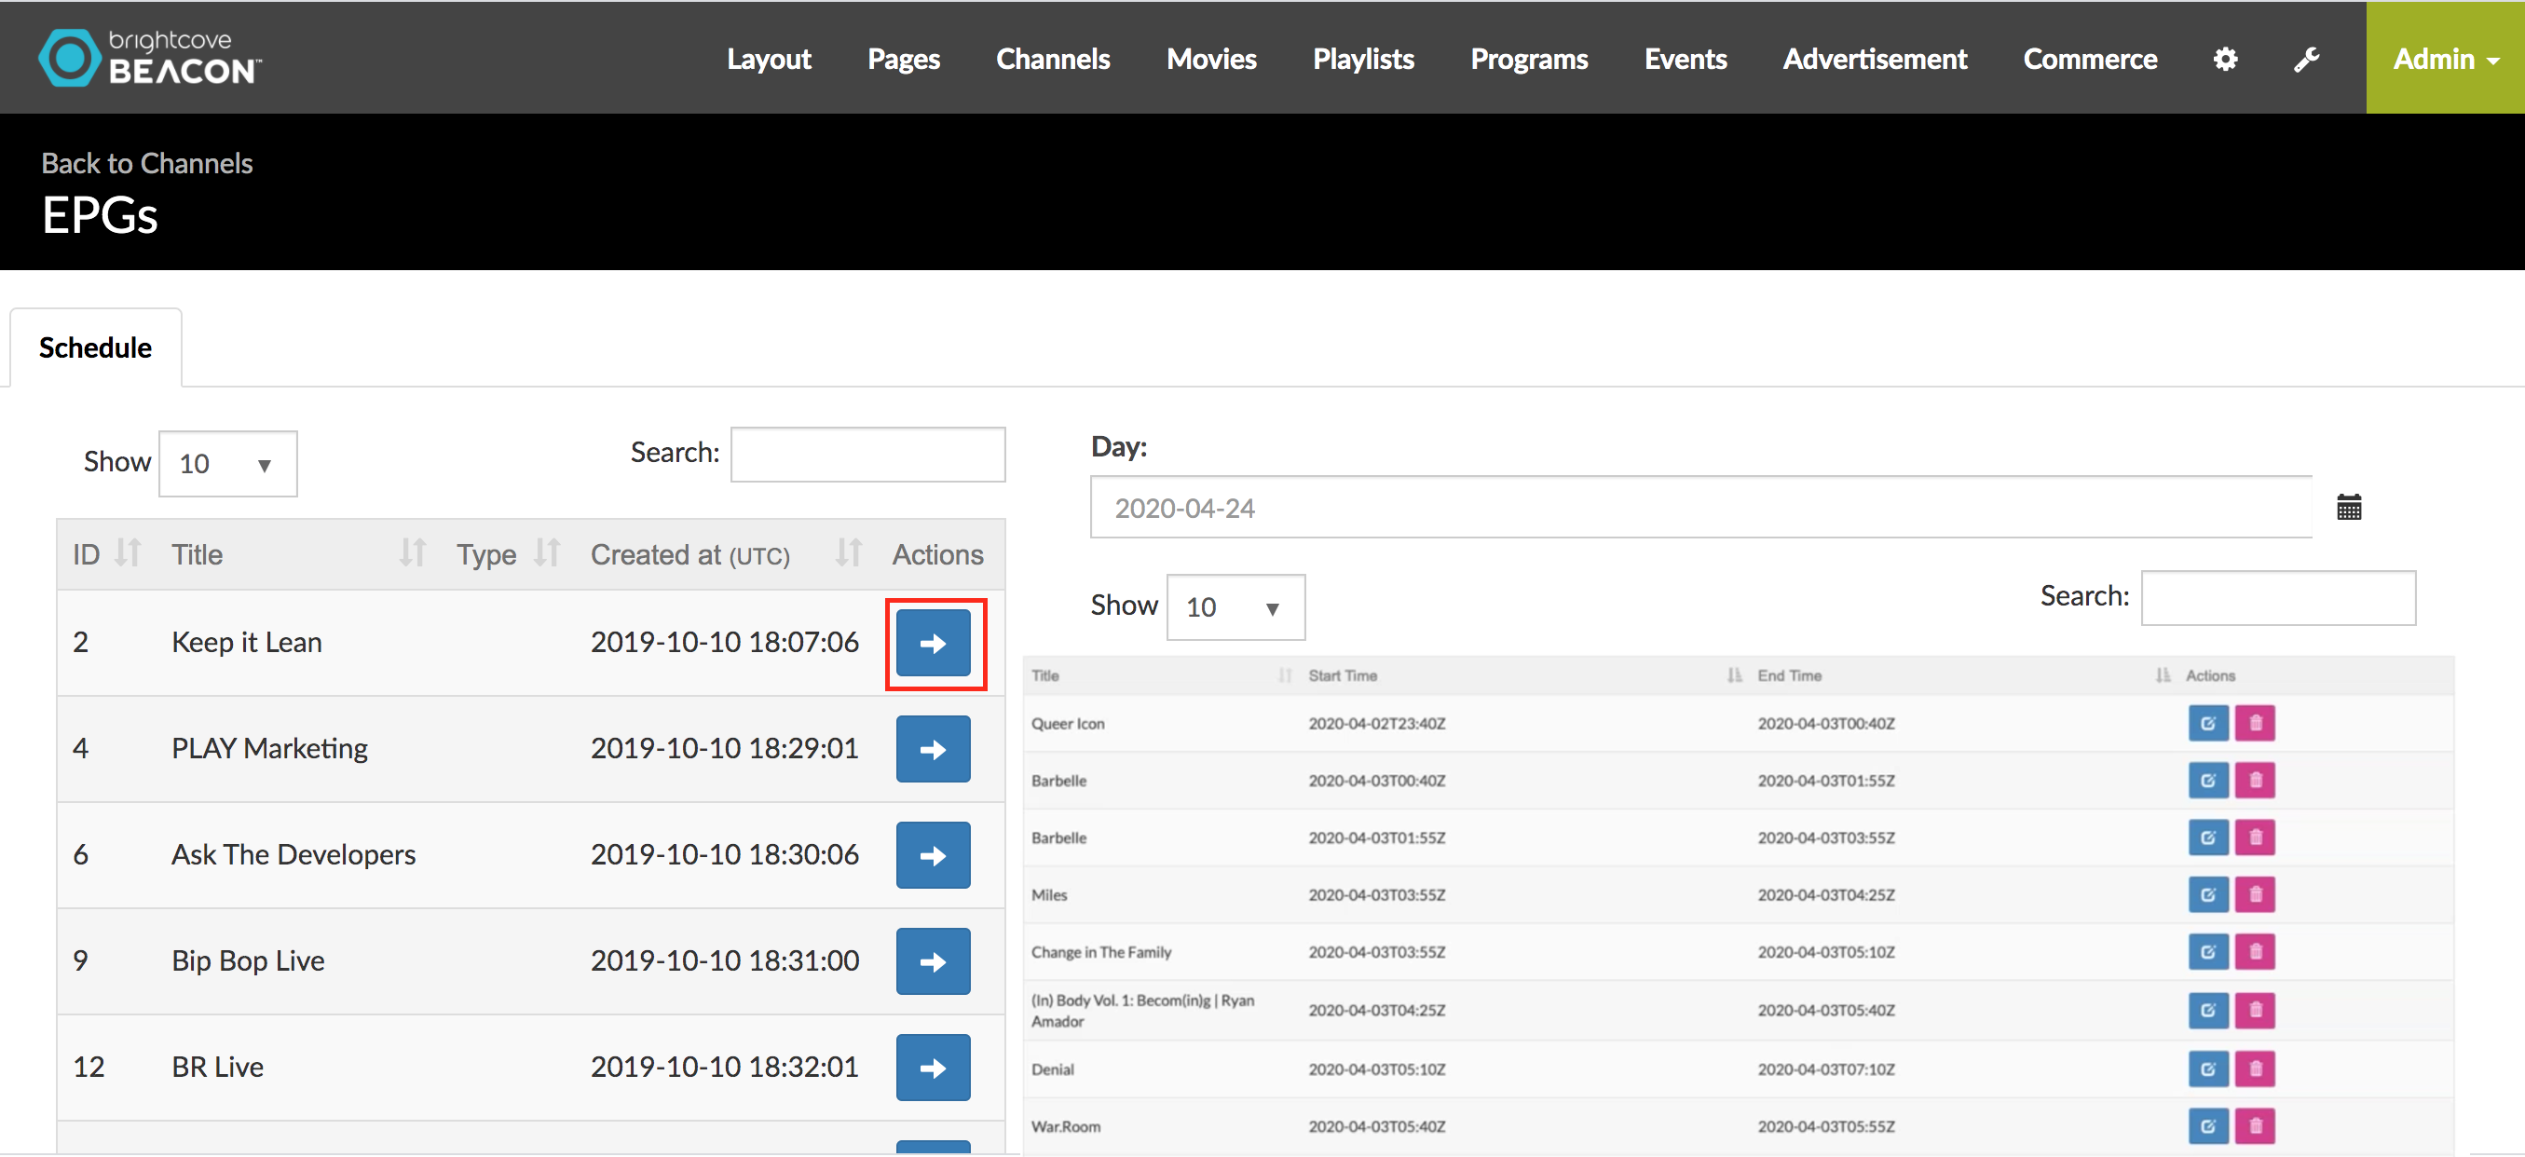This screenshot has height=1157, width=2525.
Task: Open the calendar date picker icon
Action: coord(2349,508)
